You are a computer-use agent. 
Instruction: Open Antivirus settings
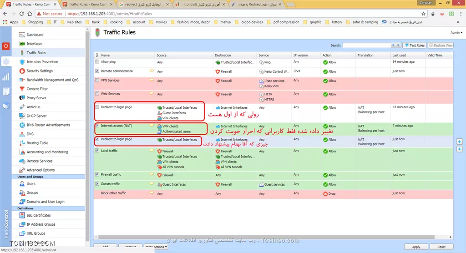coord(33,107)
